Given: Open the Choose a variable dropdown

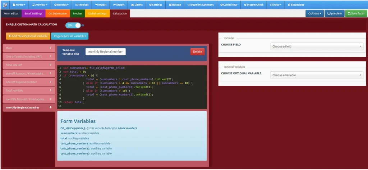Looking at the screenshot, I should [317, 75].
